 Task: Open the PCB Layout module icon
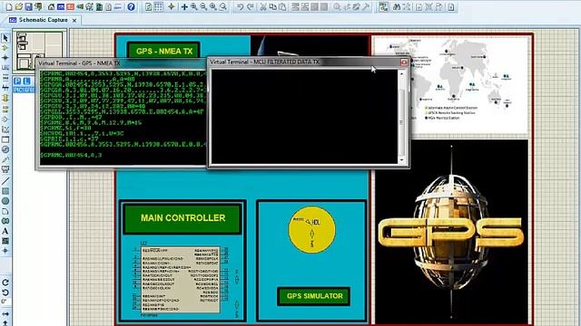coord(71,6)
